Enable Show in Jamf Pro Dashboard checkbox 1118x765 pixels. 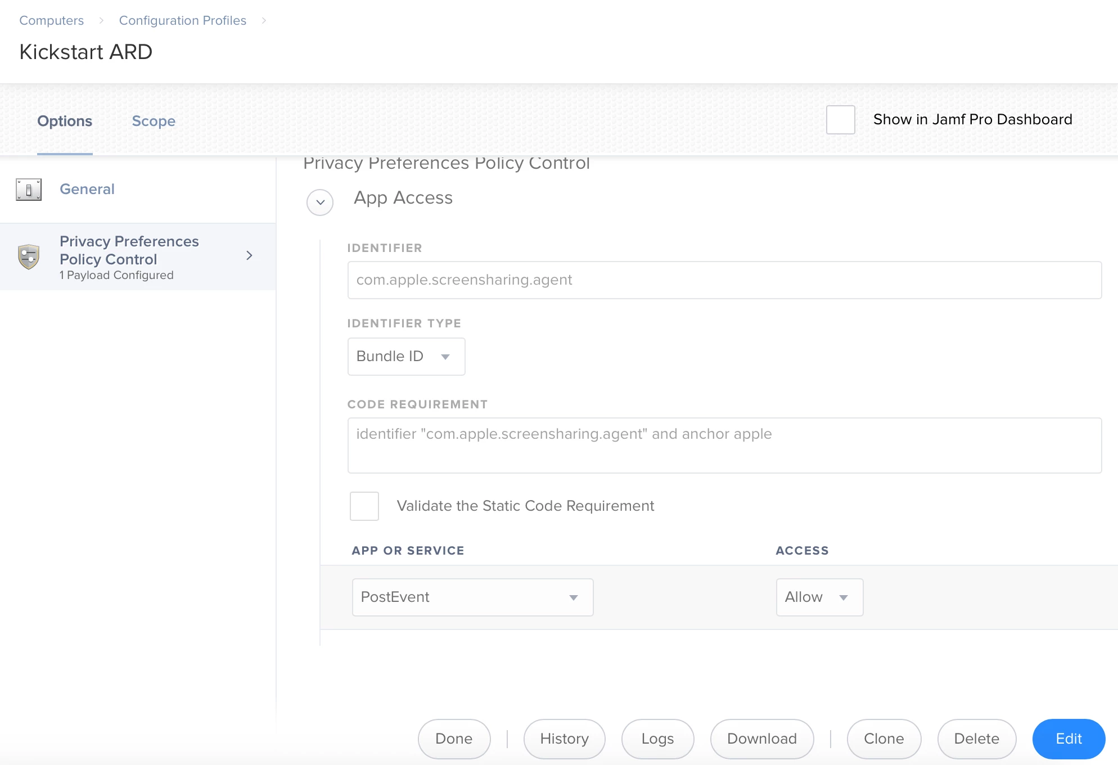[x=841, y=120]
